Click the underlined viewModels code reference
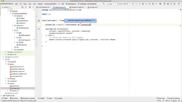 [85, 25]
